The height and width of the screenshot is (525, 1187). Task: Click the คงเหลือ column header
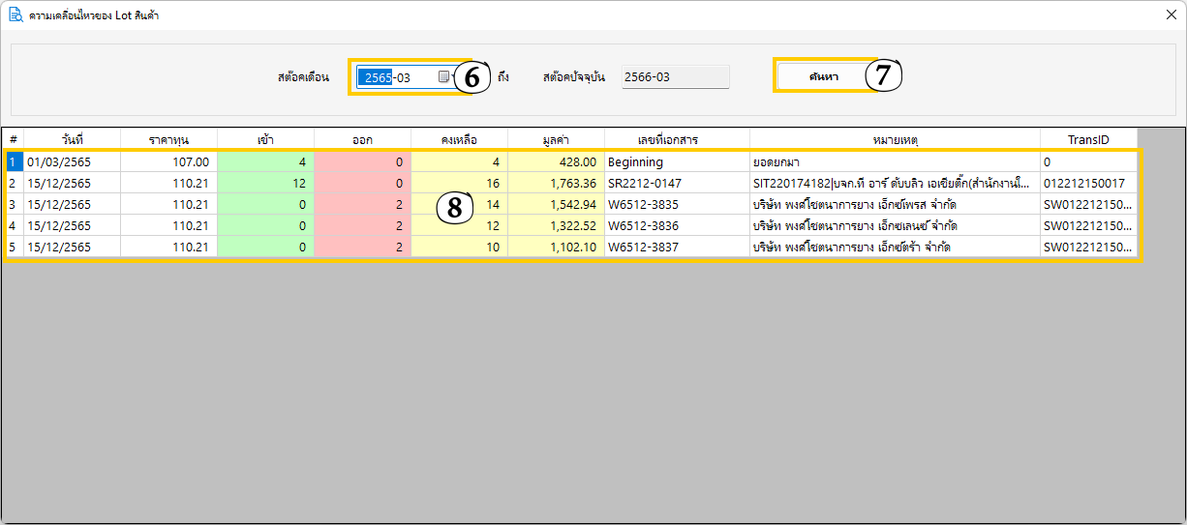[x=459, y=139]
